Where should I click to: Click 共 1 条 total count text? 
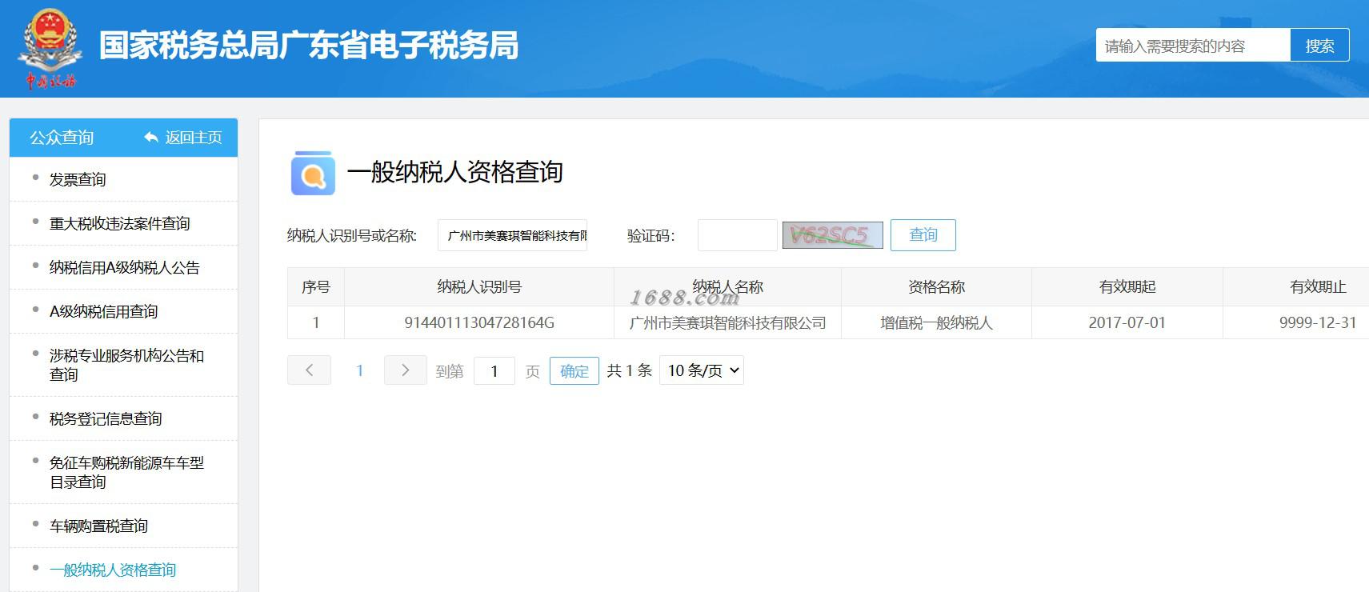[630, 370]
